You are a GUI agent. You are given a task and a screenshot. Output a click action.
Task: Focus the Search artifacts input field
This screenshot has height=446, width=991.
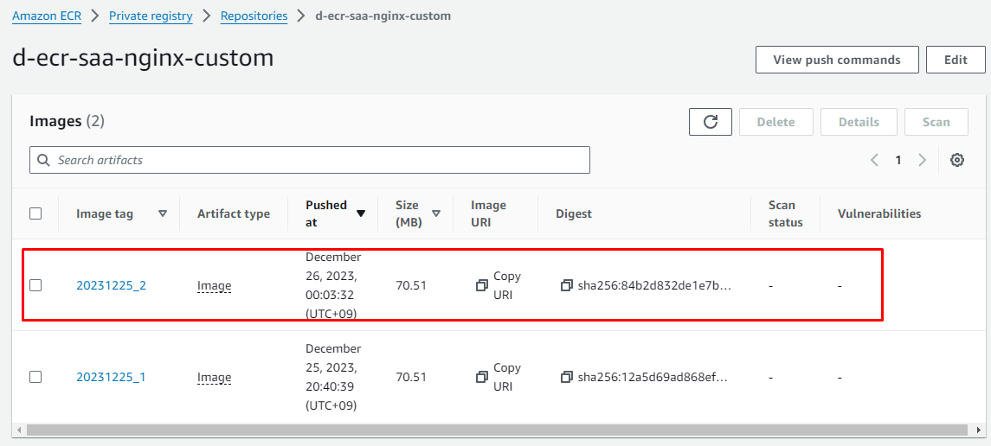[x=310, y=160]
